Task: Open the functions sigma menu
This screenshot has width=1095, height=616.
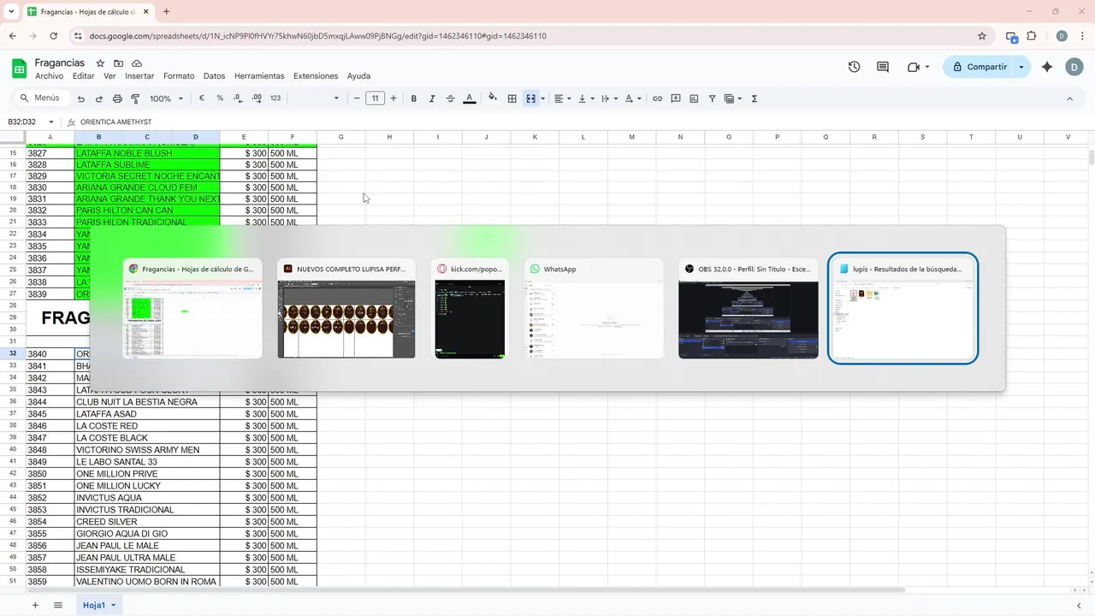Action: tap(755, 98)
